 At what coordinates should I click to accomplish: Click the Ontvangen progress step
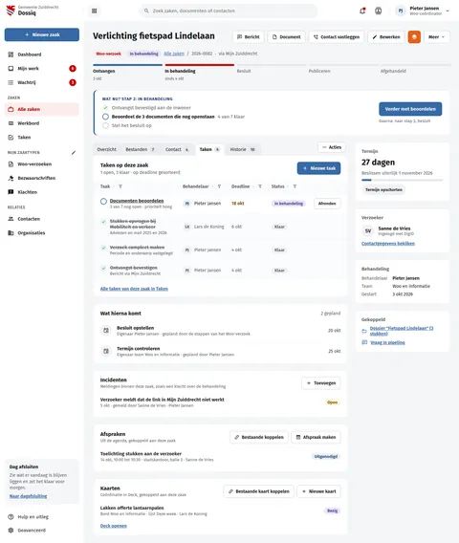pos(127,72)
